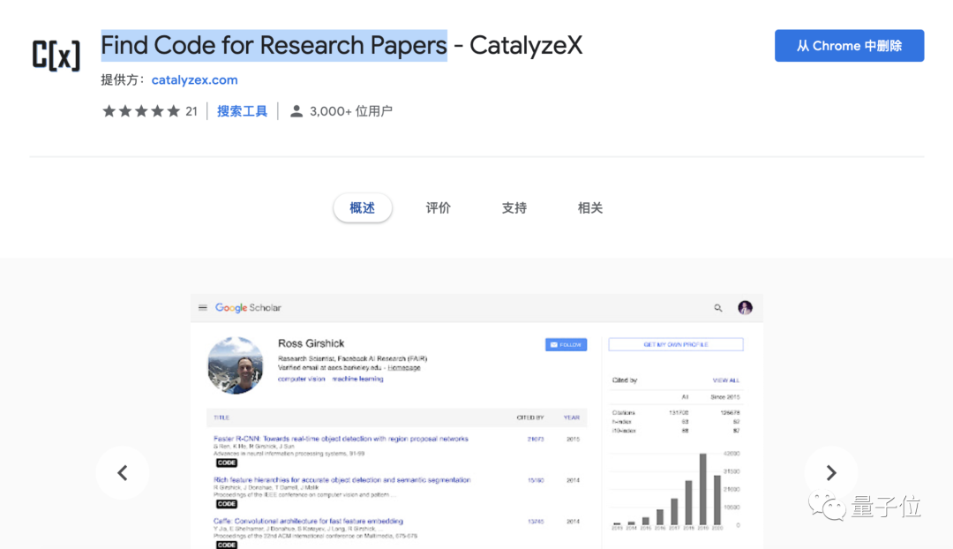The height and width of the screenshot is (549, 953).
Task: Open the catalyzex.com link
Action: pyautogui.click(x=194, y=79)
